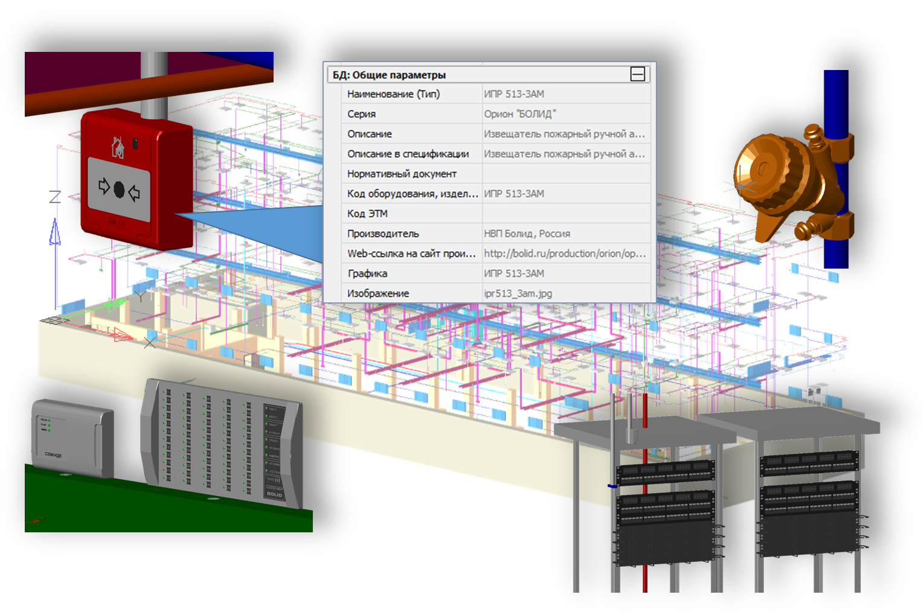Collapse the БД: Общие параметры section
The height and width of the screenshot is (612, 924).
[x=637, y=74]
